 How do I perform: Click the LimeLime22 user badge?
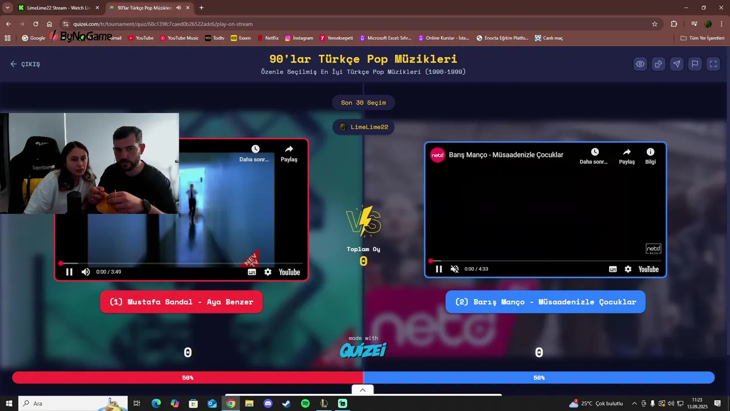click(x=363, y=127)
